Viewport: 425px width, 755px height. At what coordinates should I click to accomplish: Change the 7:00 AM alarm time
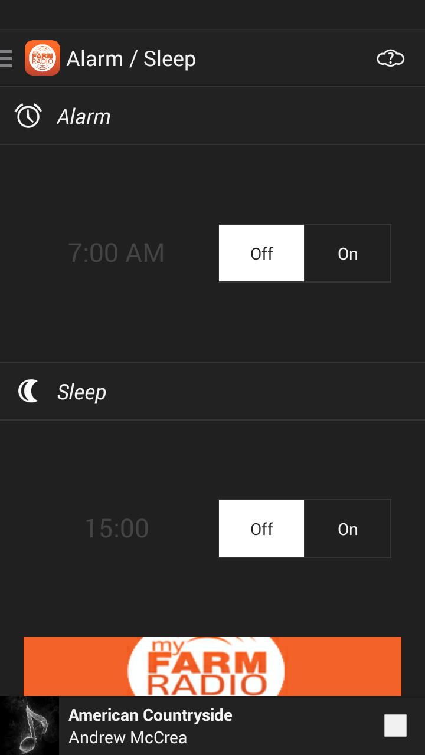pyautogui.click(x=116, y=253)
